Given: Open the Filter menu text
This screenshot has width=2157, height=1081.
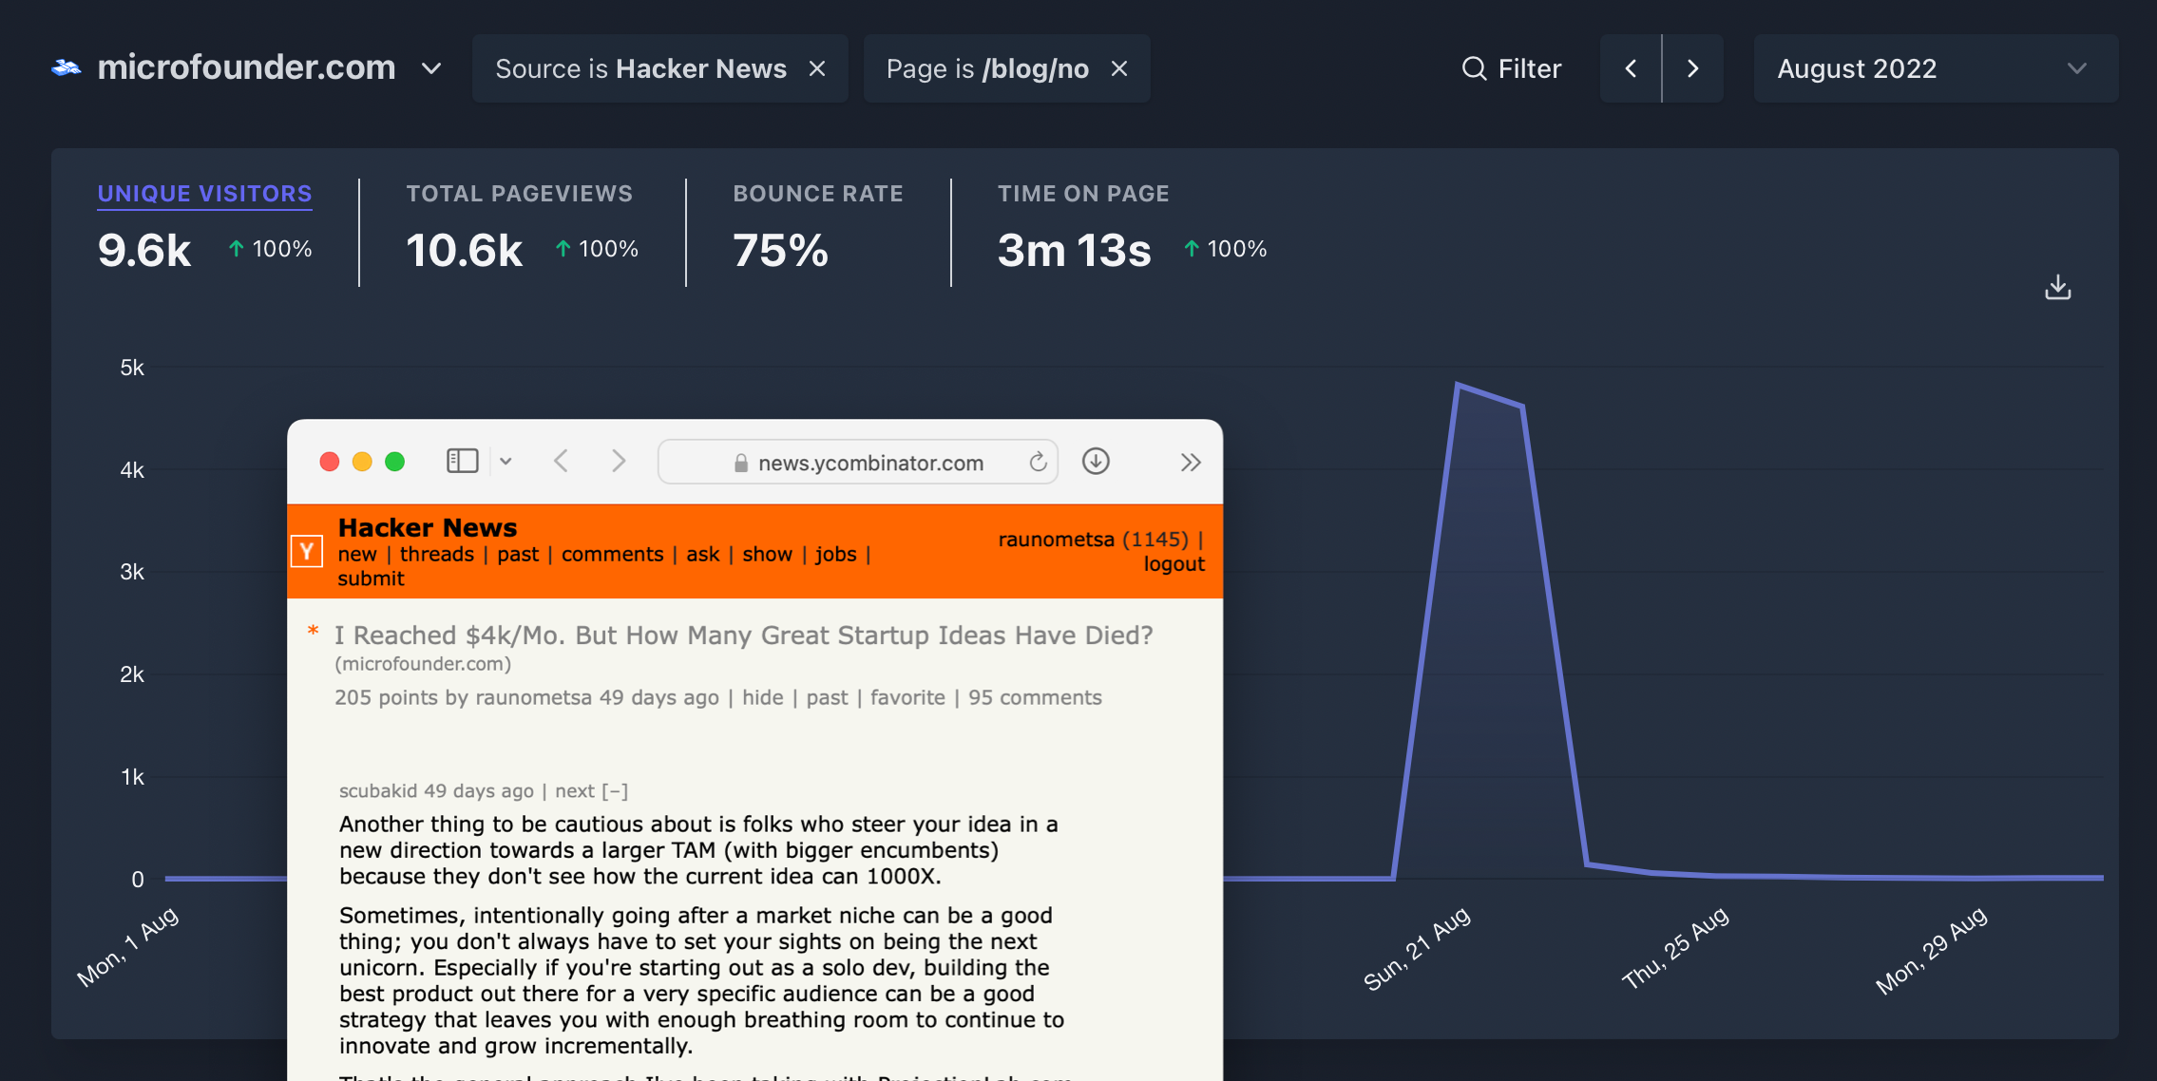Looking at the screenshot, I should pyautogui.click(x=1529, y=68).
